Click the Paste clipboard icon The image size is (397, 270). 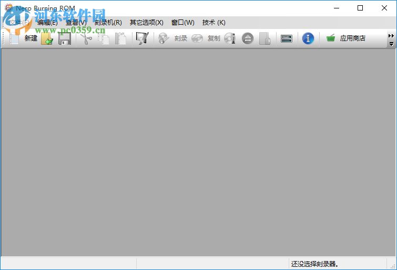tap(120, 38)
